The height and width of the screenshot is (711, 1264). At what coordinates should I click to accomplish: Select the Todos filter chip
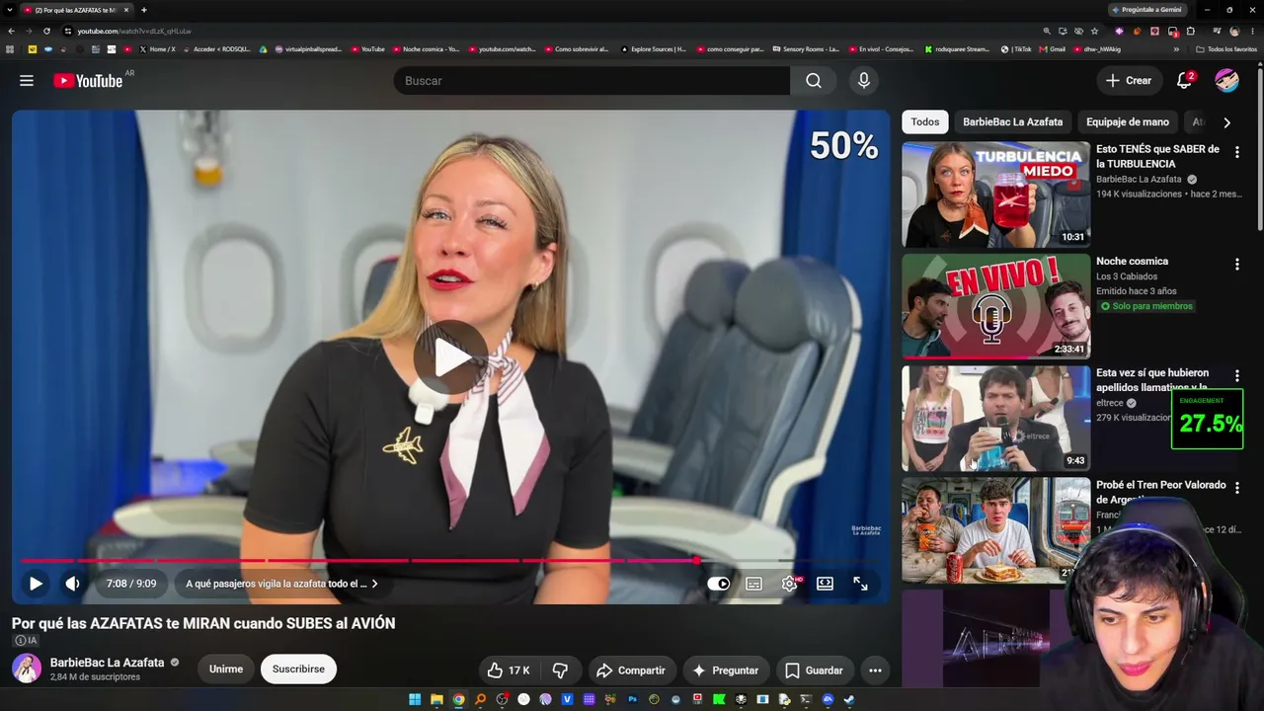tap(925, 122)
